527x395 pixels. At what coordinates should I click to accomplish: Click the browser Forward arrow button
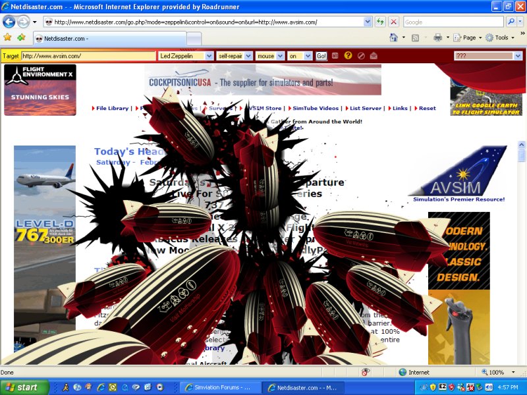[24, 22]
